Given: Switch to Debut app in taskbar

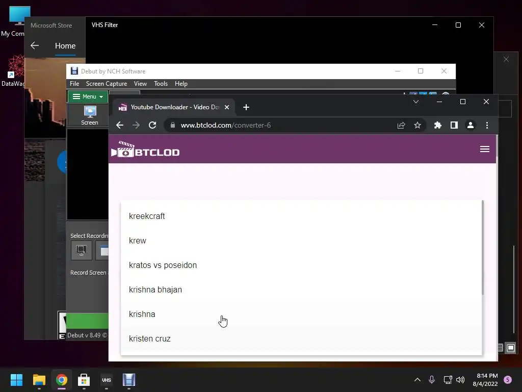Looking at the screenshot, I should tap(129, 380).
